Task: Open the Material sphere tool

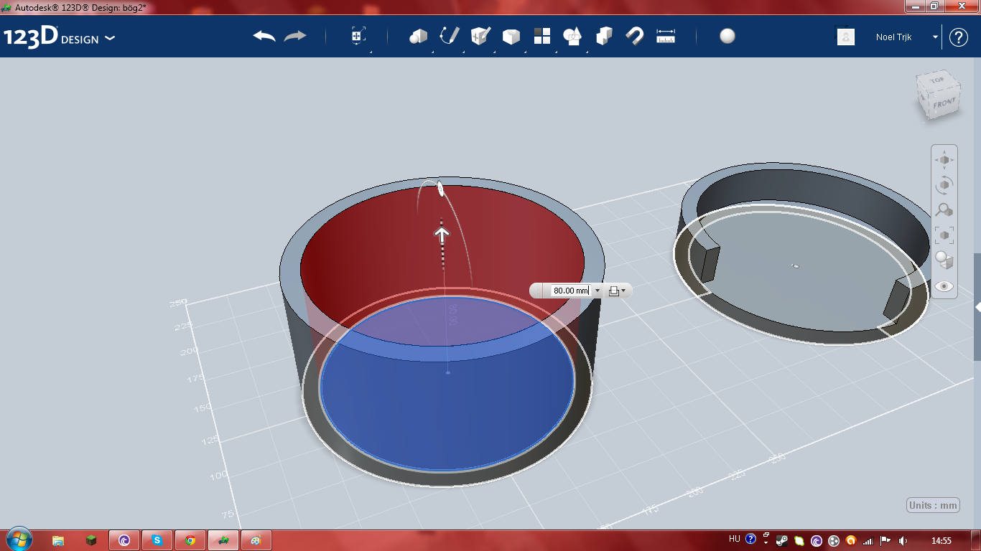Action: click(727, 36)
